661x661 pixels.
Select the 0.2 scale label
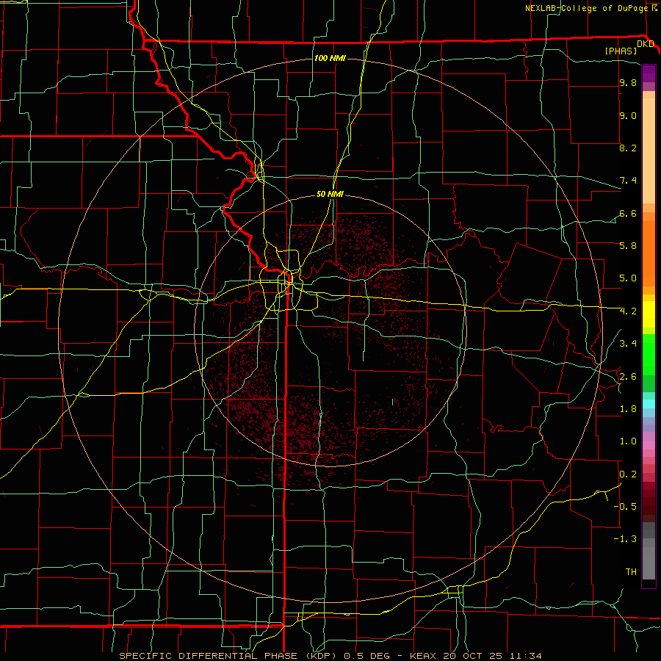click(628, 474)
